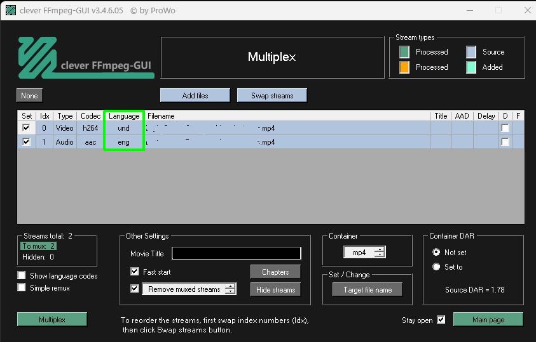The width and height of the screenshot is (536, 342).
Task: Click the Set column header
Action: (27, 116)
